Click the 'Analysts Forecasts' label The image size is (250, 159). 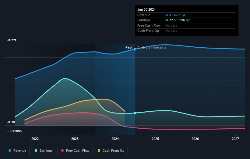(152, 47)
